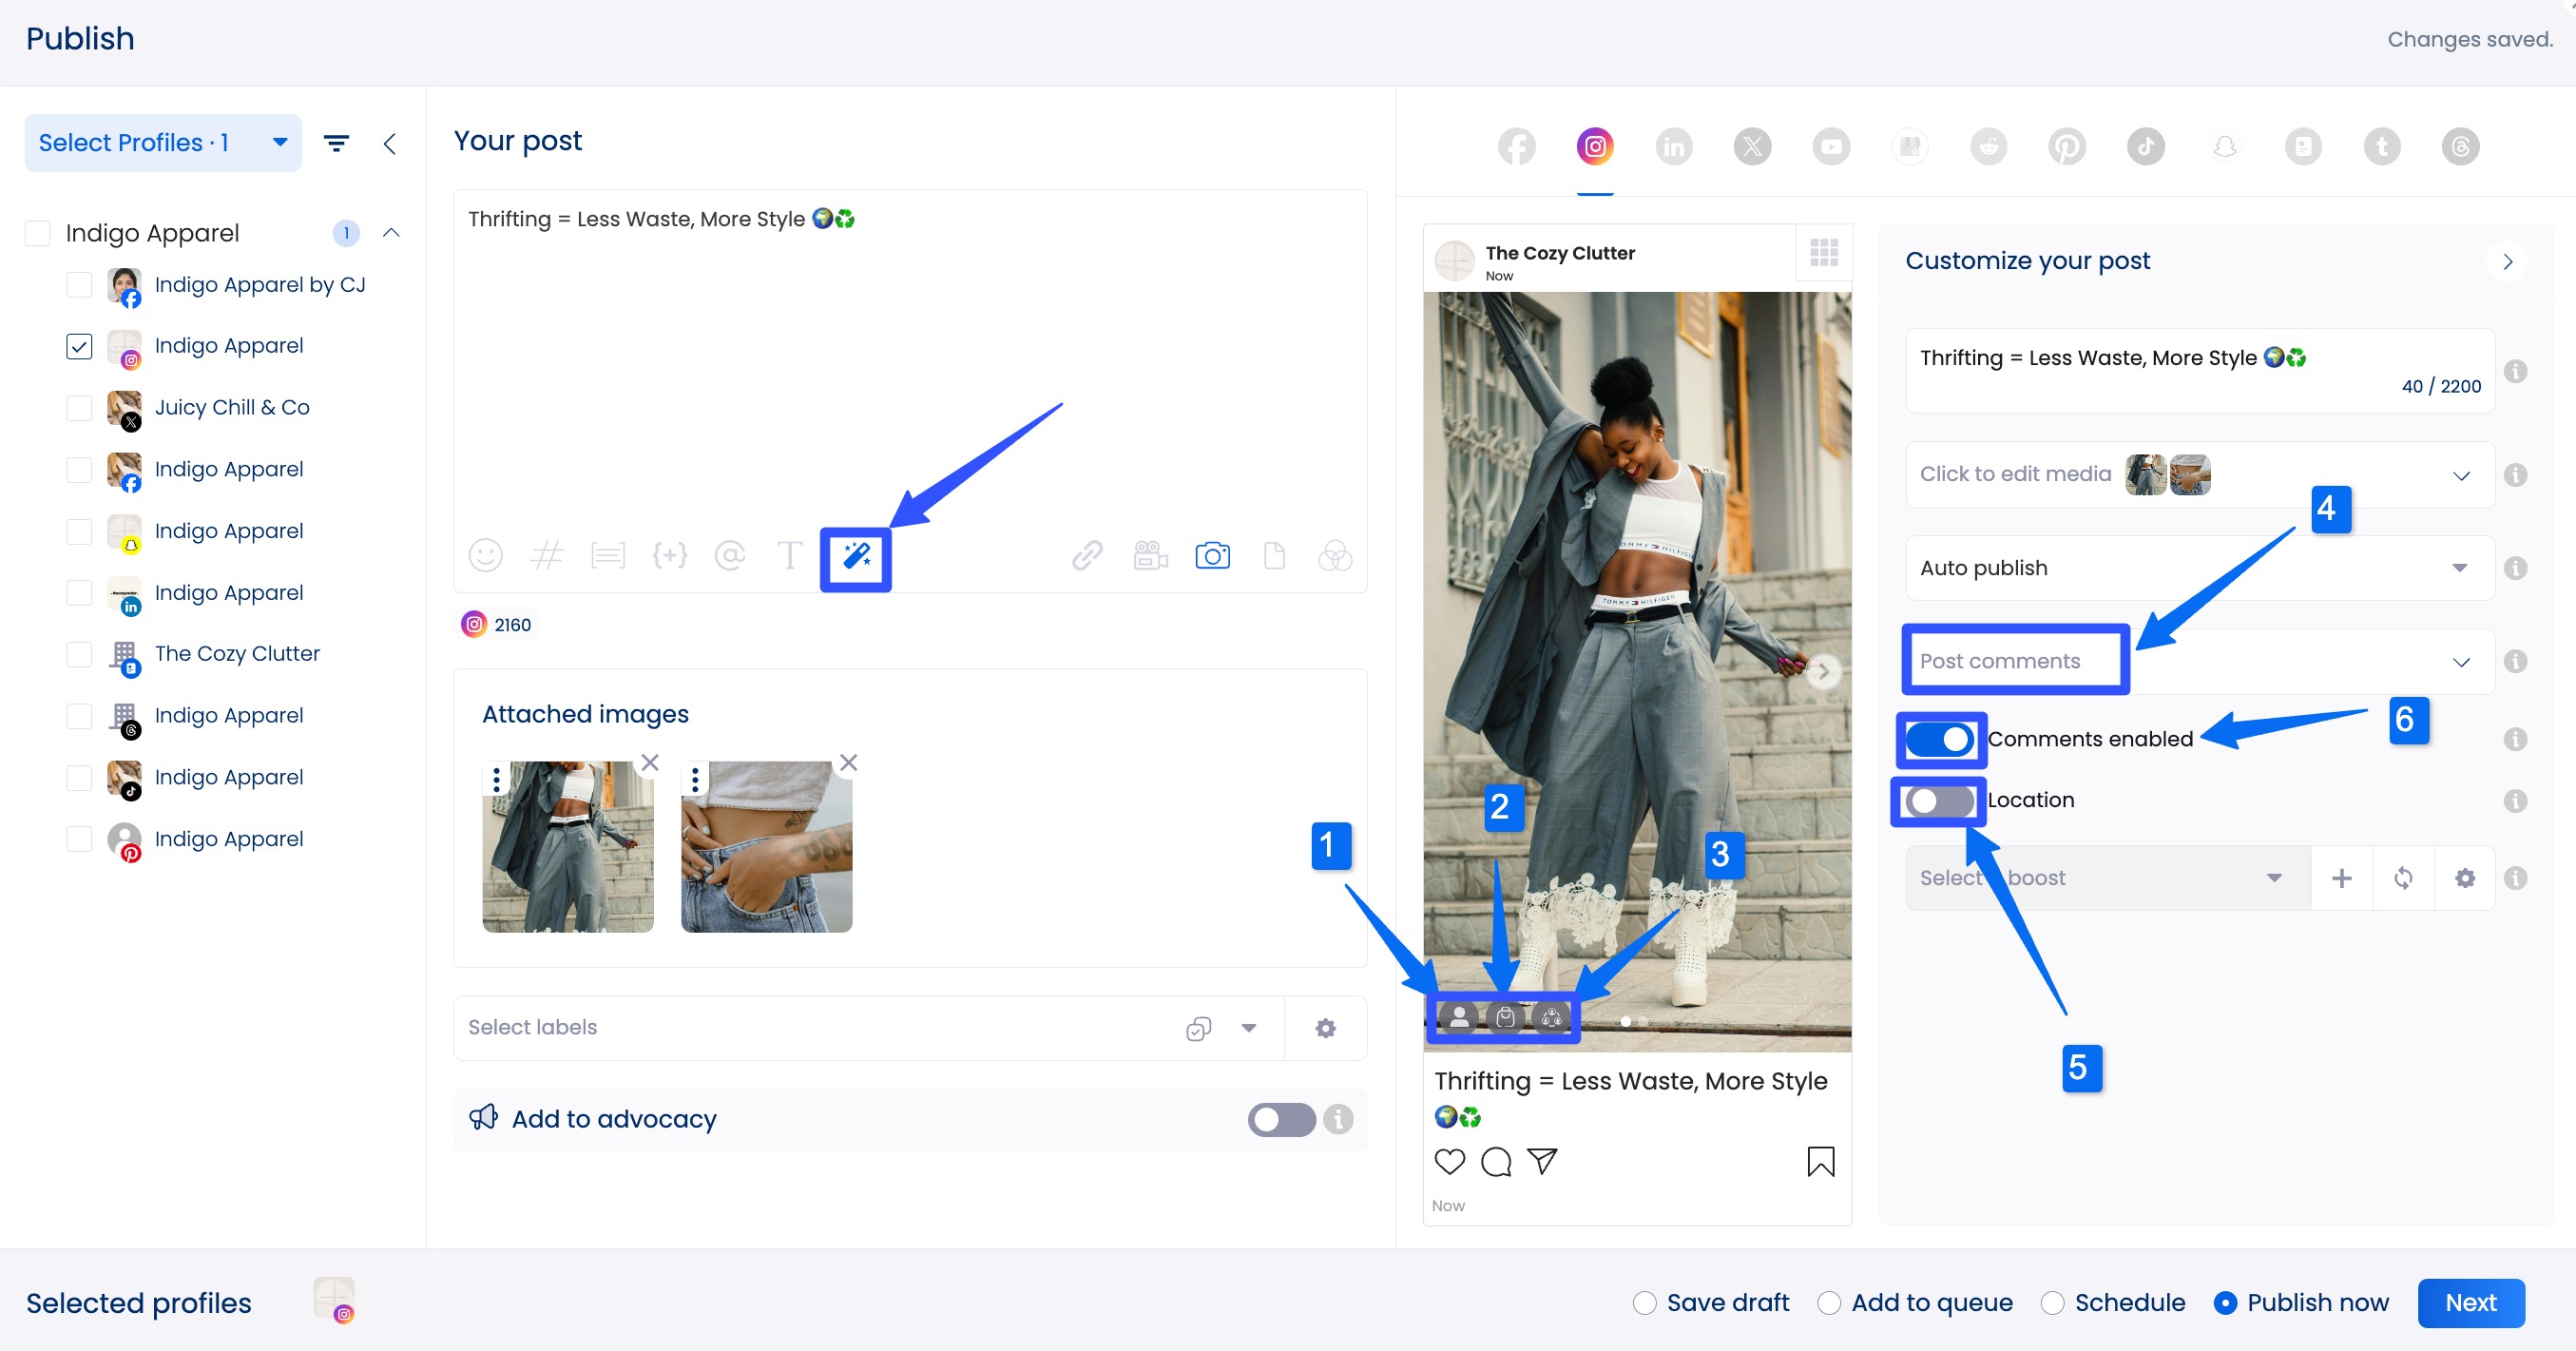Select the Schedule option
The height and width of the screenshot is (1351, 2576).
2053,1303
